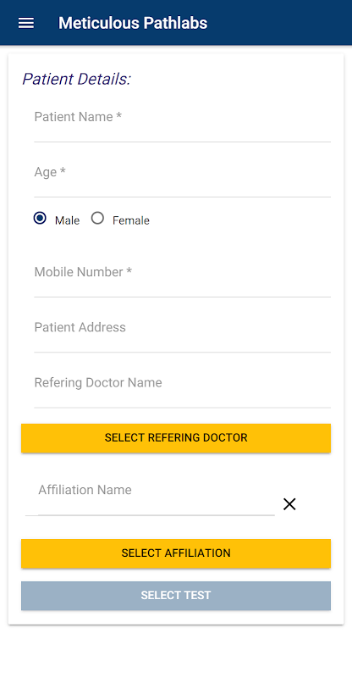Open the Select Test chooser
The width and height of the screenshot is (352, 678).
pyautogui.click(x=176, y=596)
